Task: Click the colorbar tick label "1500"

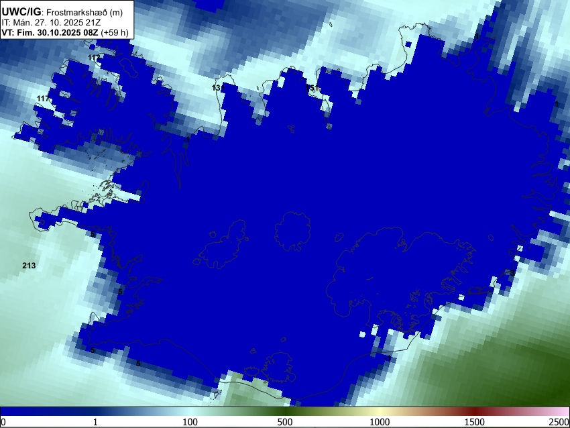Action: 475,422
